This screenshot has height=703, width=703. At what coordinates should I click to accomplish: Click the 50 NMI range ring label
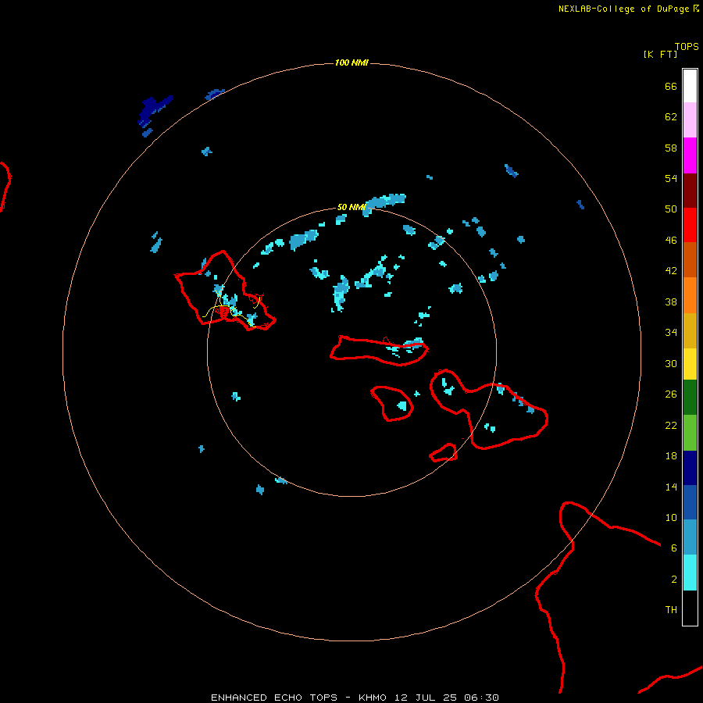(351, 207)
